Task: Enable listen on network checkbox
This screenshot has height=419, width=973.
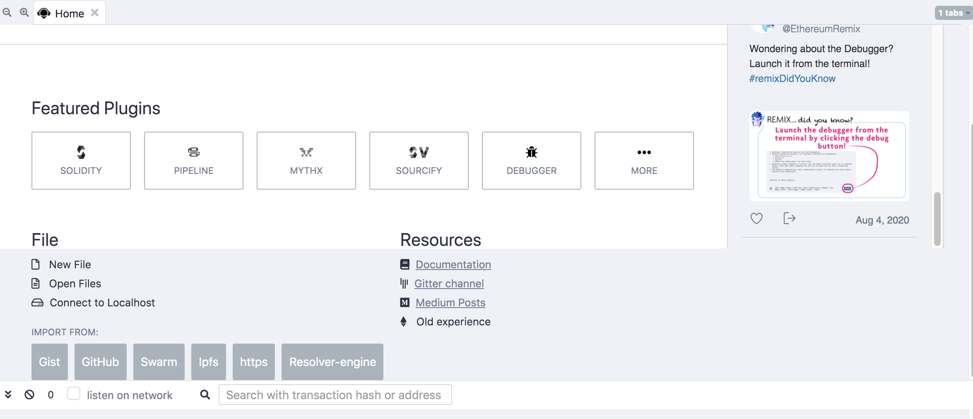Action: coord(74,393)
